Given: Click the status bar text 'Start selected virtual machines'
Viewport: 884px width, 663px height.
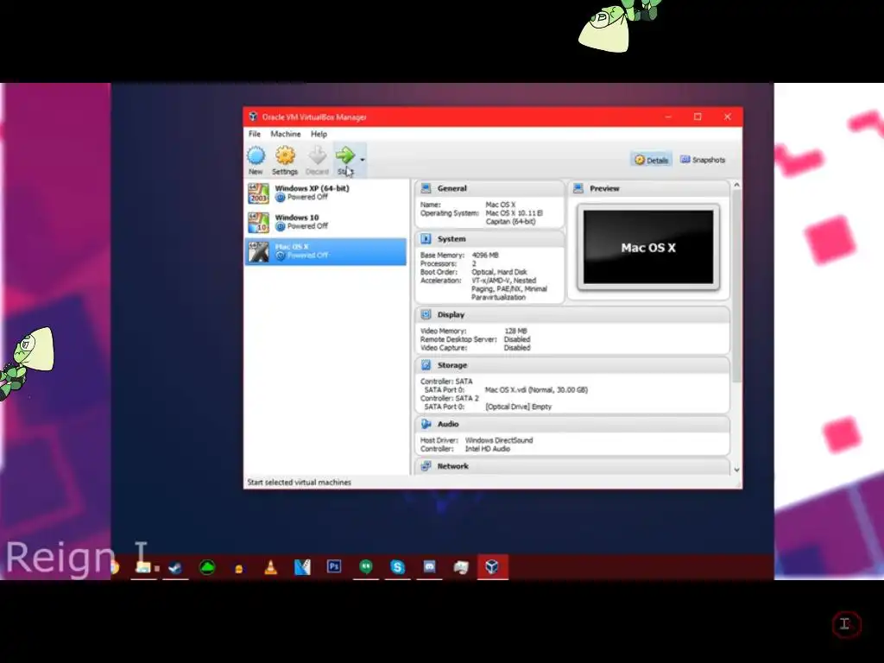Looking at the screenshot, I should [300, 483].
